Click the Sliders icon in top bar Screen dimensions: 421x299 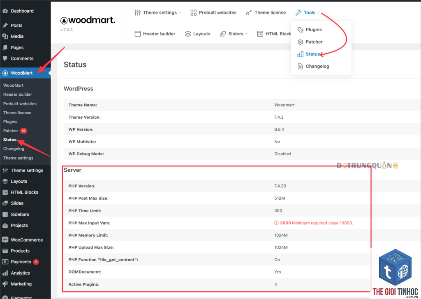(x=223, y=34)
